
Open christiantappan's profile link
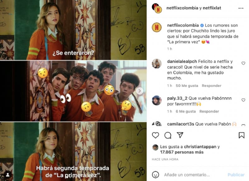(200, 147)
